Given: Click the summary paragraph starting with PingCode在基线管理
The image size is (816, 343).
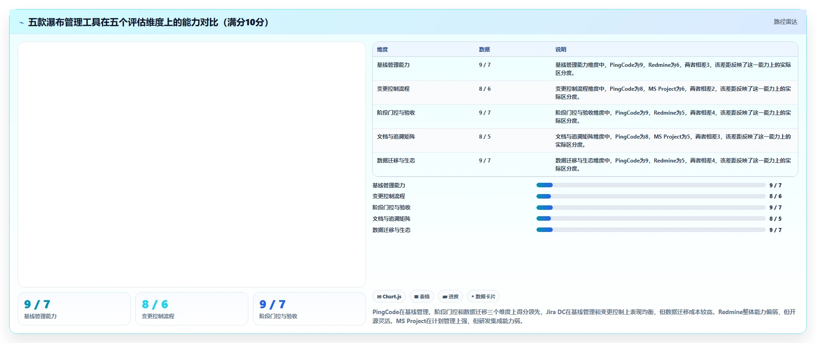Looking at the screenshot, I should point(584,316).
